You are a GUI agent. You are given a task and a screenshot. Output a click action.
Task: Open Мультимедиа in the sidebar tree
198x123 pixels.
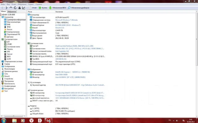(10, 69)
